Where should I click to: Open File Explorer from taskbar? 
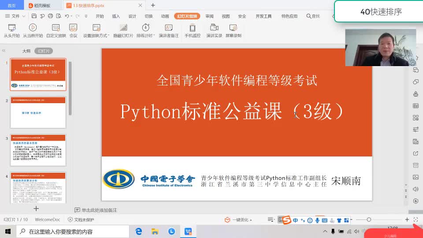[155, 231]
